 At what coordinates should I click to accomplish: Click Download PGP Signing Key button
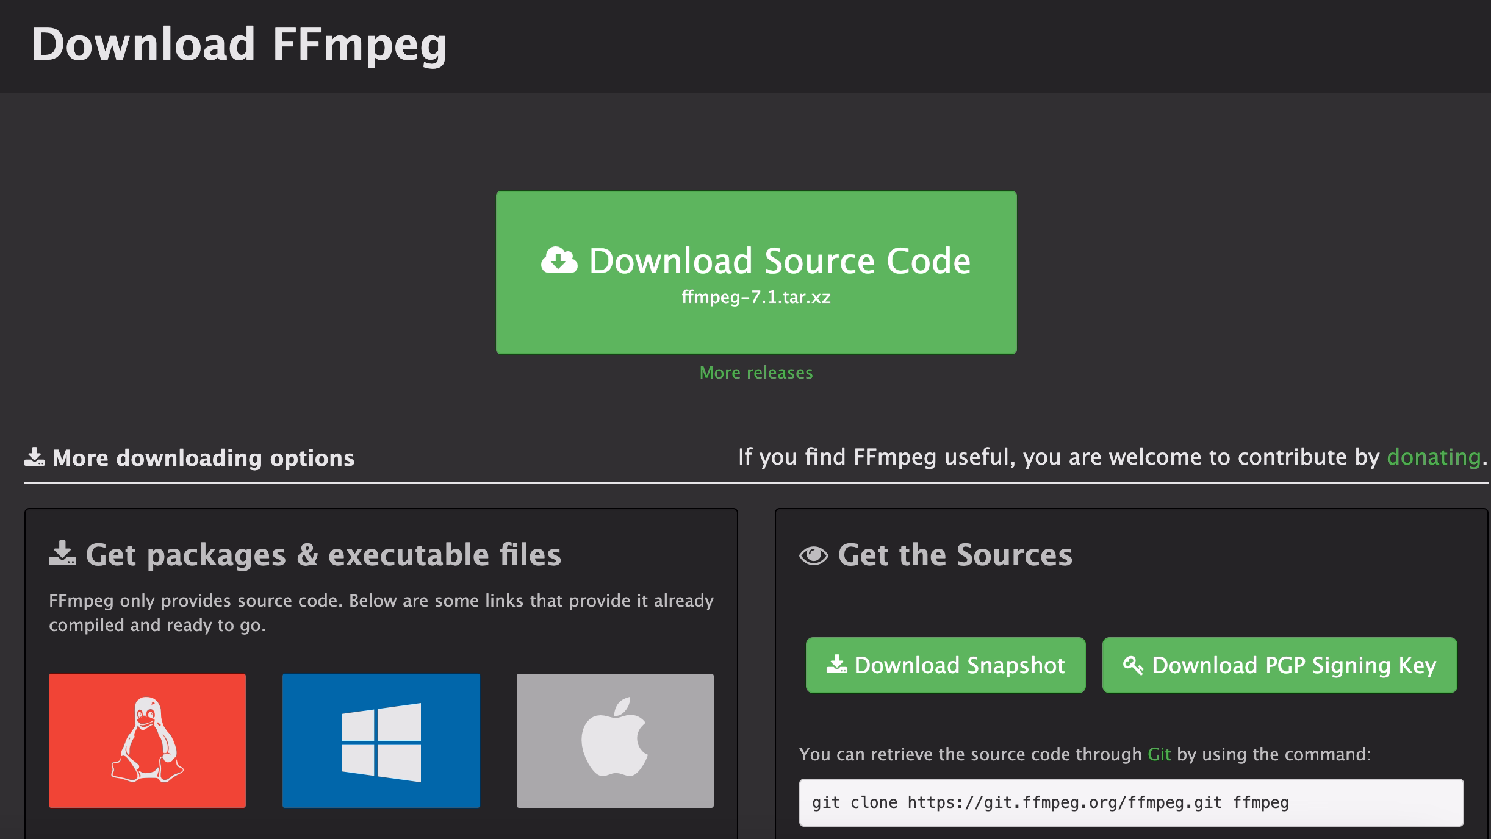coord(1280,665)
